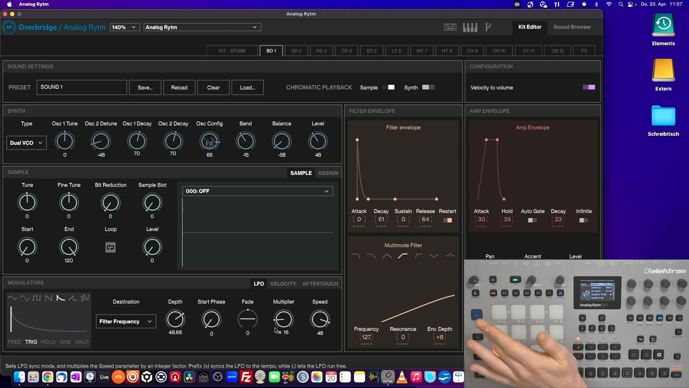Click the Overbridge AR logo icon
This screenshot has width=689, height=388.
pos(9,27)
